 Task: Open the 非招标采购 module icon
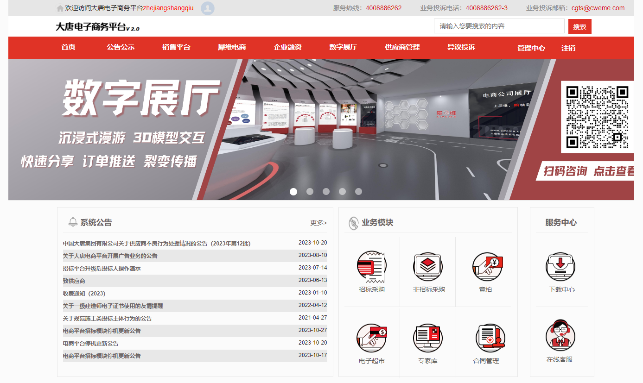428,267
